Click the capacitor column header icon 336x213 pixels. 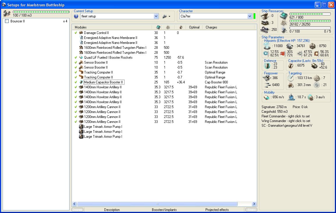click(x=181, y=27)
